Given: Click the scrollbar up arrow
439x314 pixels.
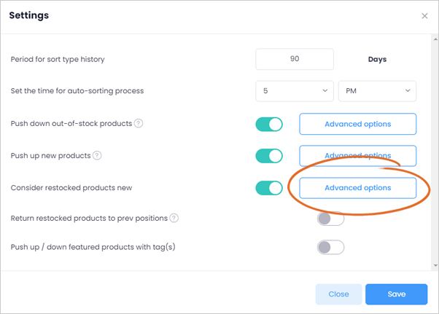Looking at the screenshot, I should tap(435, 39).
